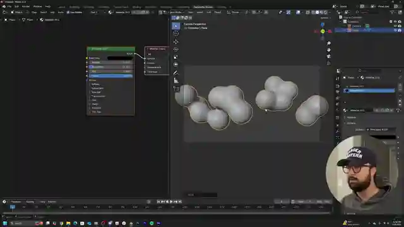Screen dimensions: 404x227
Task: Click play button in timeline
Action: [171, 202]
